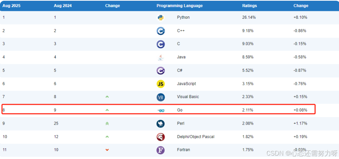Image resolution: width=339 pixels, height=159 pixels.
Task: Click the +8.10% change value
Action: click(300, 17)
